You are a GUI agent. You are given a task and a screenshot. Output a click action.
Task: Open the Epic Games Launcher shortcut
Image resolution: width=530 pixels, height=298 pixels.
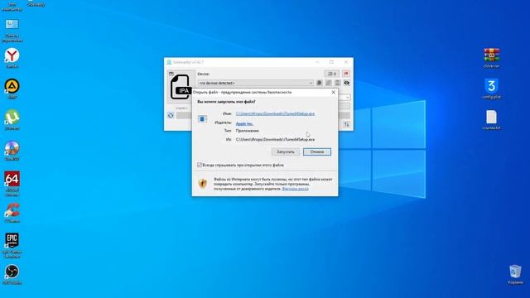(x=12, y=245)
